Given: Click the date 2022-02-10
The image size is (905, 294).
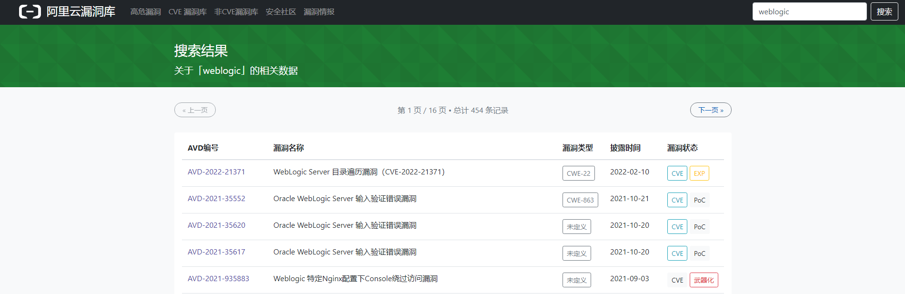Looking at the screenshot, I should (630, 172).
